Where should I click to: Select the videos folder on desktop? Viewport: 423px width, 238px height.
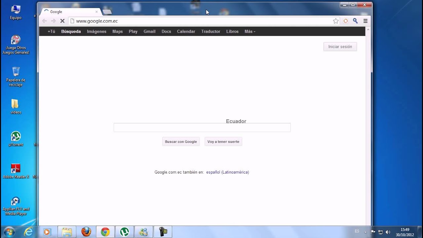[16, 106]
